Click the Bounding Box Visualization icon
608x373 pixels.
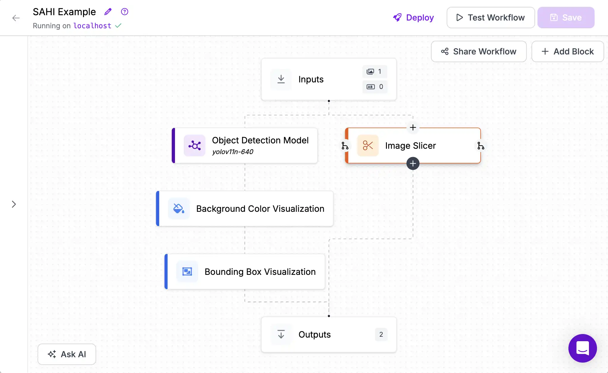tap(187, 271)
